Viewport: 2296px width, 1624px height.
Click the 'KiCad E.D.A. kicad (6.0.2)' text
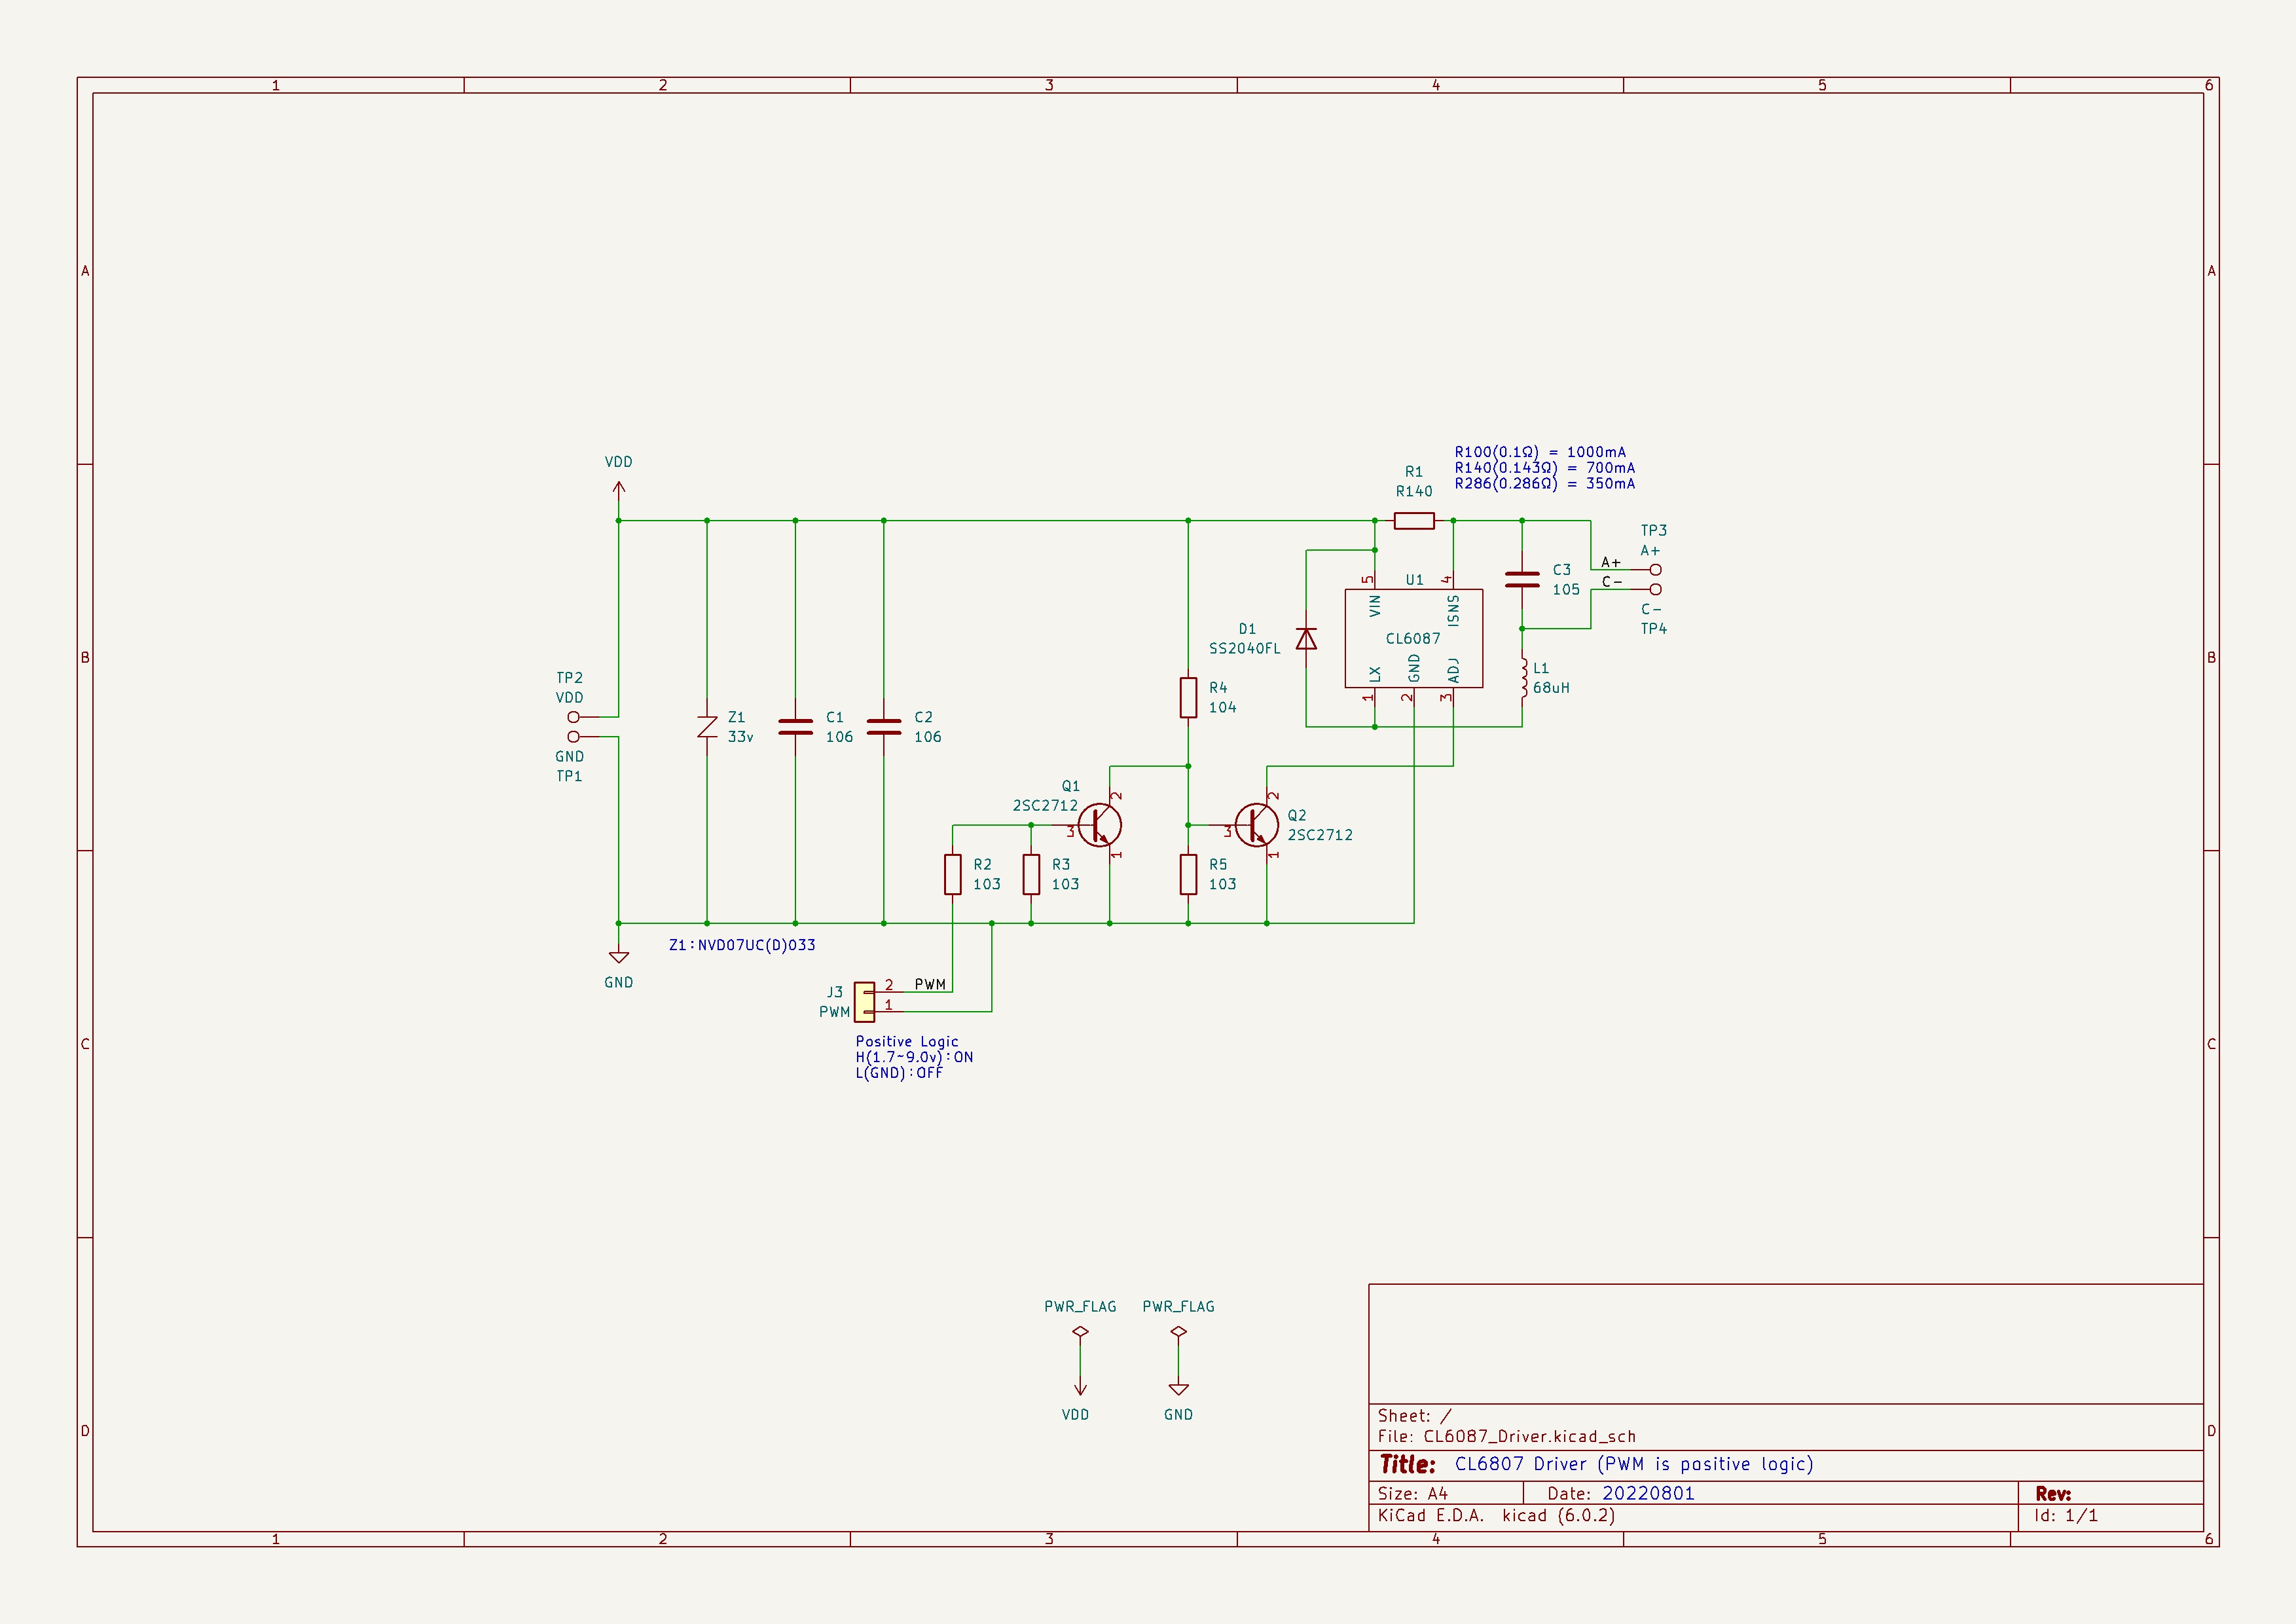[1496, 1516]
